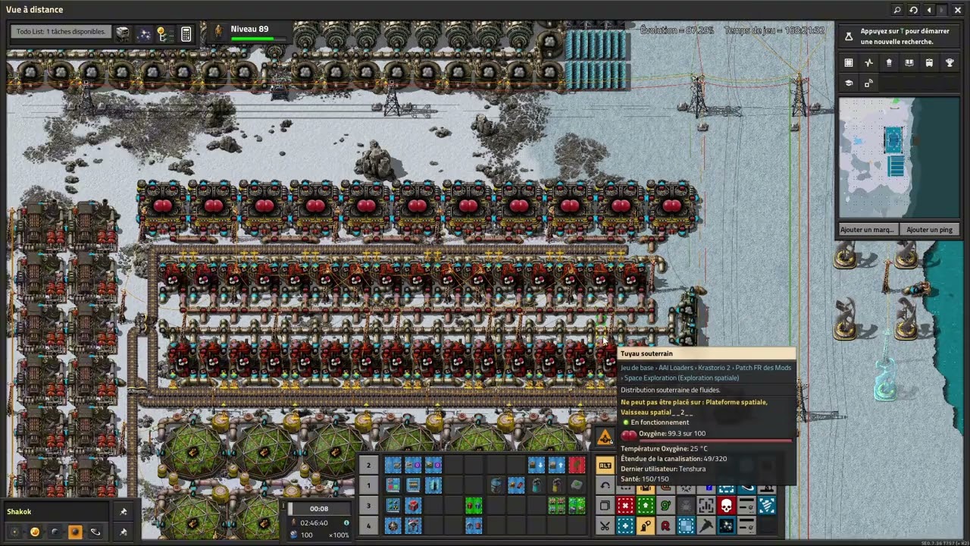
Task: Click the circular refresh arrow in title bar
Action: point(913,10)
